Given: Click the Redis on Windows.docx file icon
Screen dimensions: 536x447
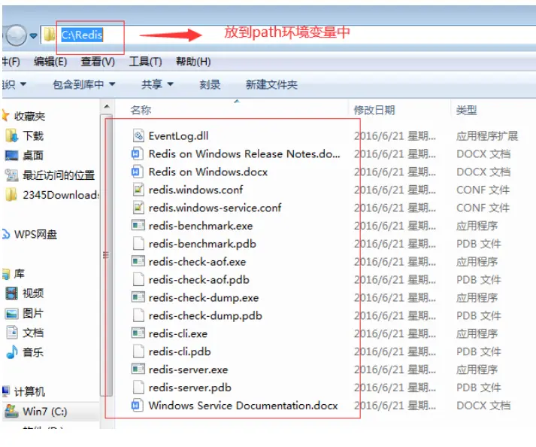Looking at the screenshot, I should [137, 172].
